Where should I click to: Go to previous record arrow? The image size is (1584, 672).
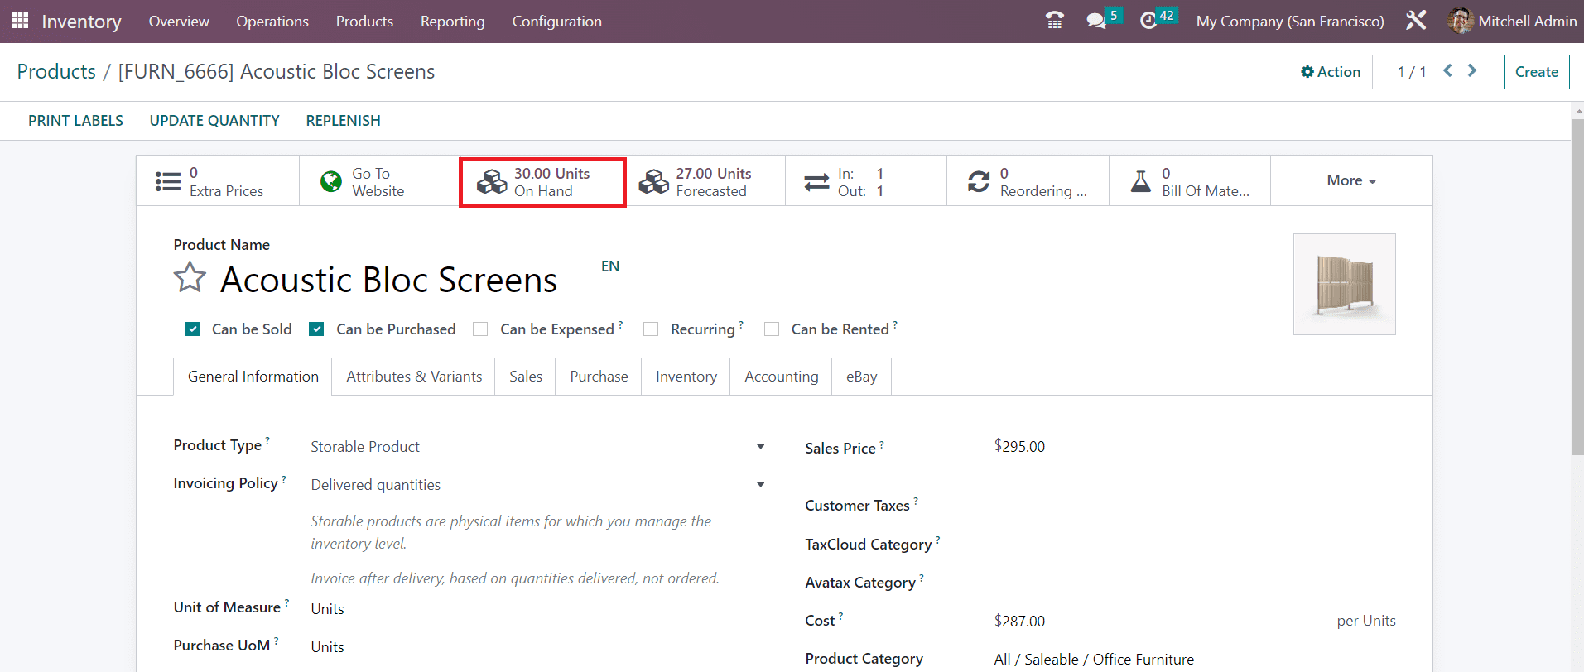1447,71
